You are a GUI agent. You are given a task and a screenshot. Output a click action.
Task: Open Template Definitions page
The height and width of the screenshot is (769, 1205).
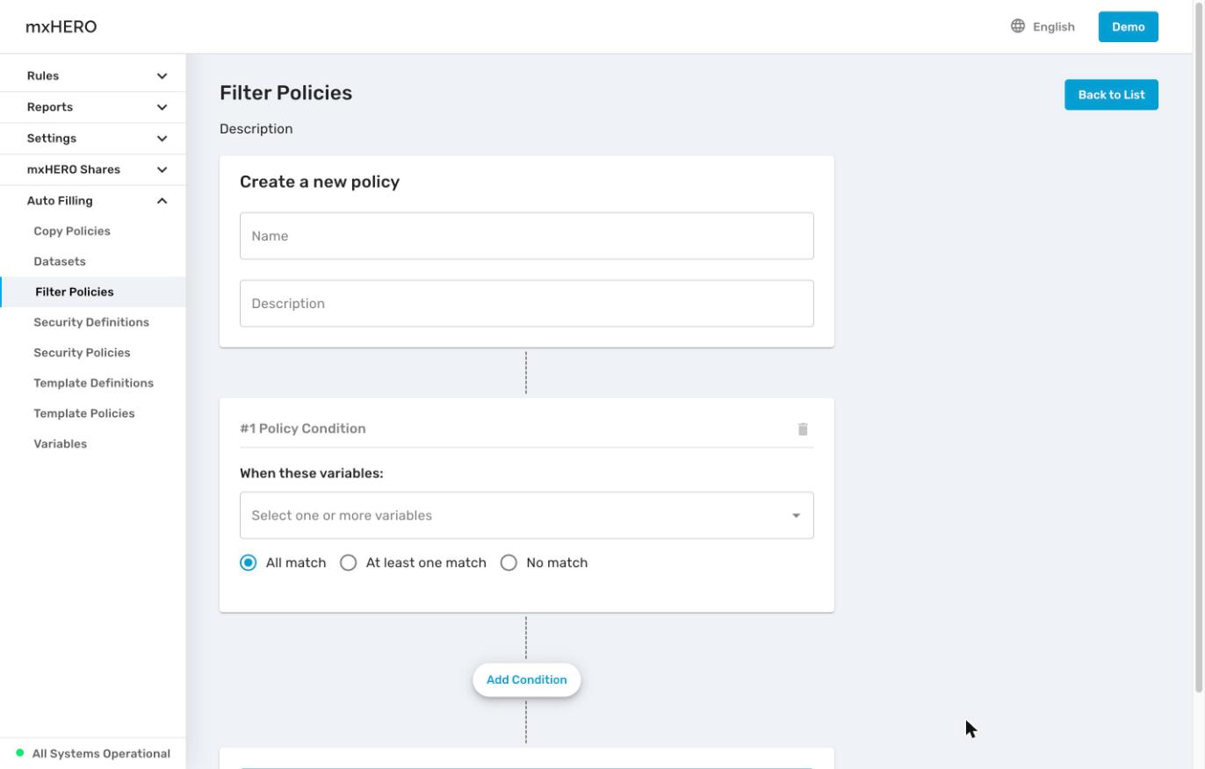[93, 383]
